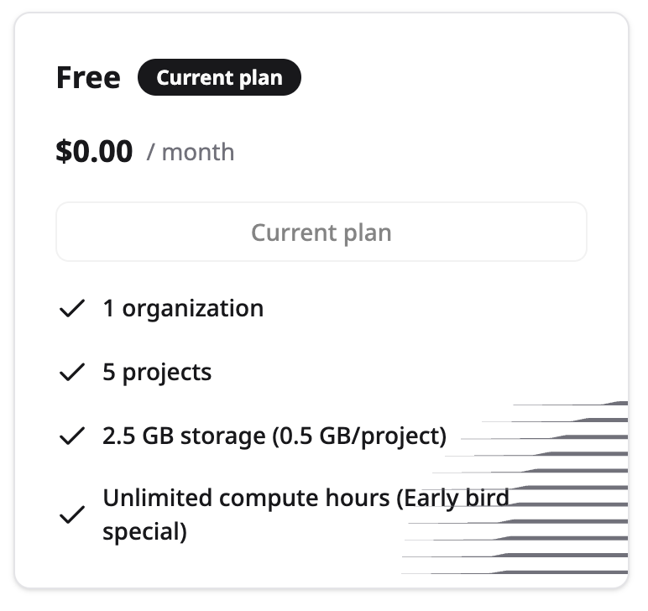The height and width of the screenshot is (611, 648).
Task: Select the Free plan heading
Action: [88, 78]
